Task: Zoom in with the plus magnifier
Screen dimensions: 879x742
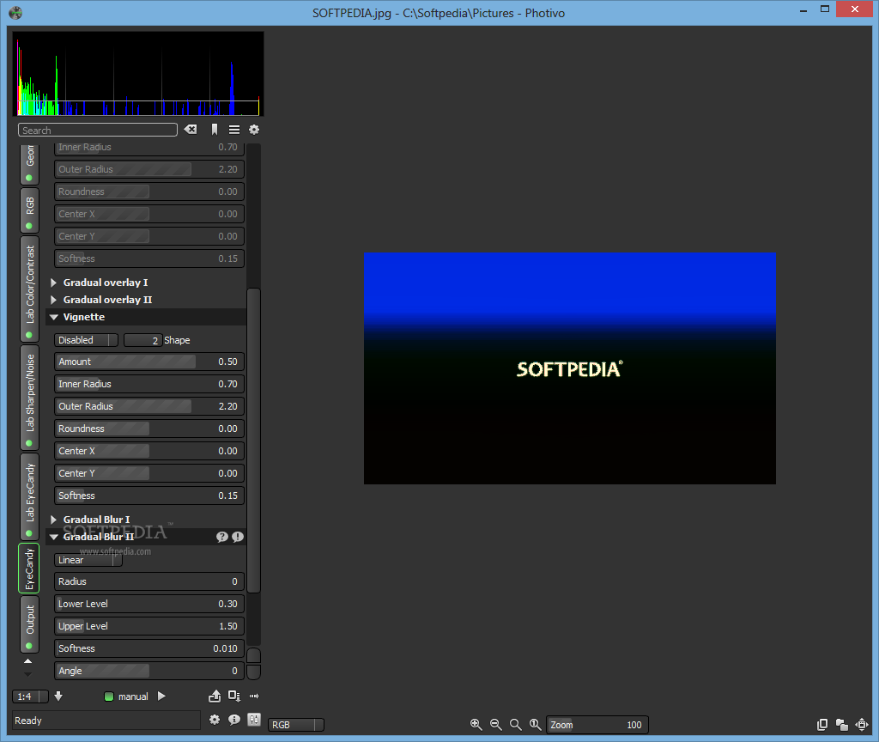Action: [476, 725]
